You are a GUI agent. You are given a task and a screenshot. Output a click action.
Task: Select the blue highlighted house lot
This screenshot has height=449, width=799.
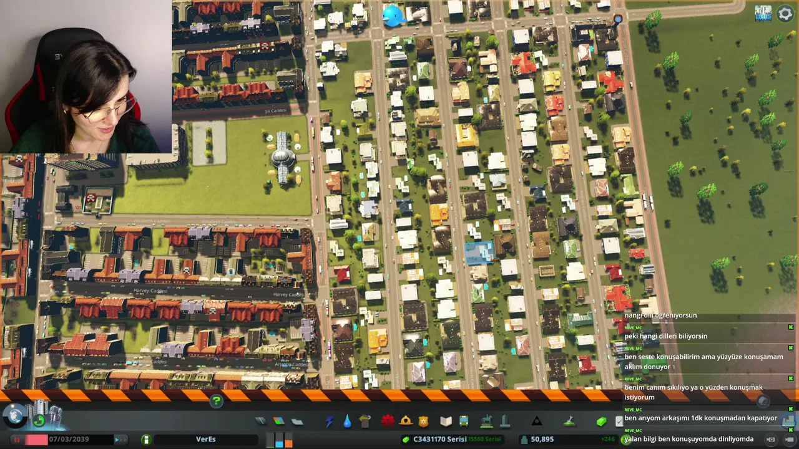pyautogui.click(x=479, y=252)
